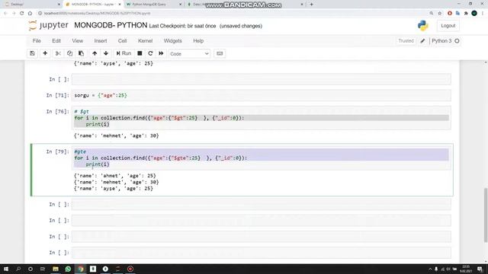
Task: Click the pencil edit mode icon
Action: (x=422, y=41)
